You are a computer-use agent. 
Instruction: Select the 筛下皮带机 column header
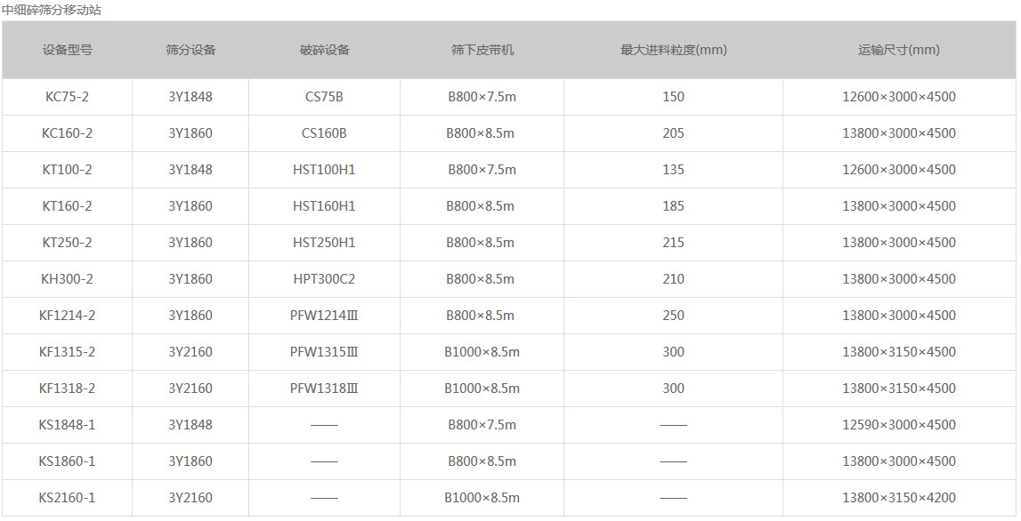(482, 50)
